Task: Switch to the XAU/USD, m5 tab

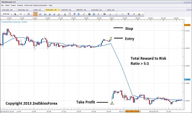Action: click(x=8, y=10)
